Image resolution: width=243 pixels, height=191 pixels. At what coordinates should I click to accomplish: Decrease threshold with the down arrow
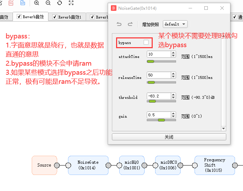point(173,97)
